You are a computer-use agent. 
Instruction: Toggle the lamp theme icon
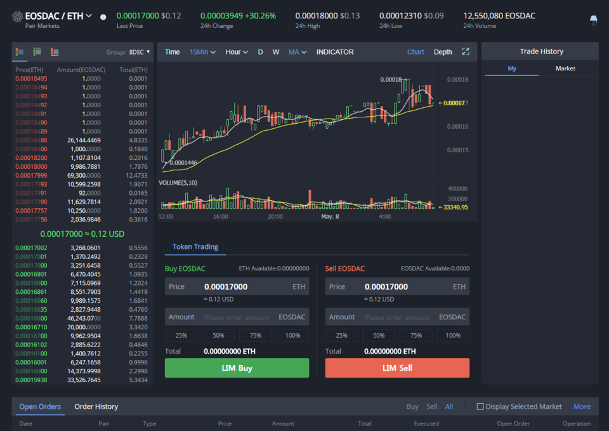[594, 20]
